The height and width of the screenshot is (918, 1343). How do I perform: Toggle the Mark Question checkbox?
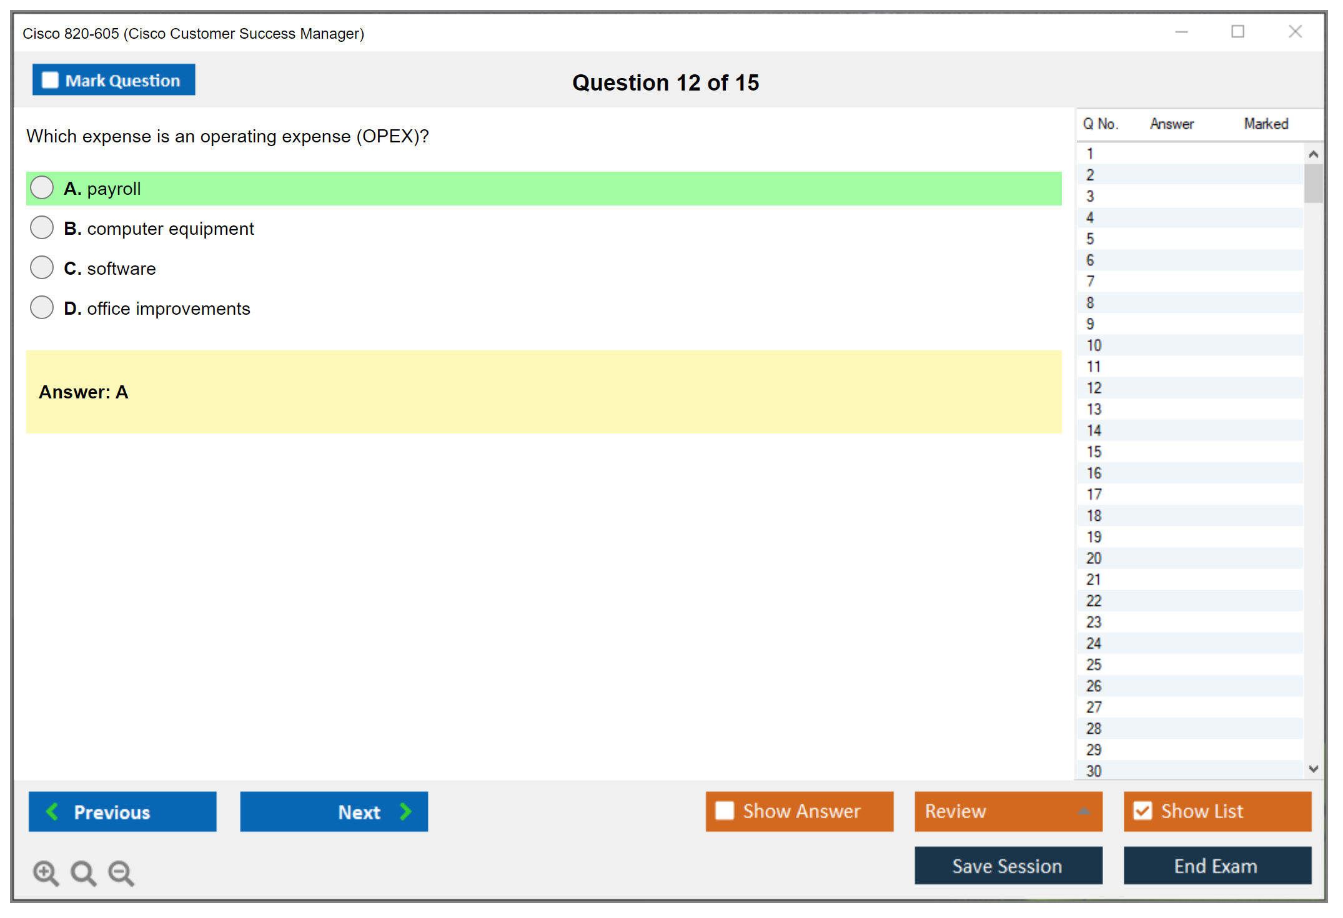point(50,81)
